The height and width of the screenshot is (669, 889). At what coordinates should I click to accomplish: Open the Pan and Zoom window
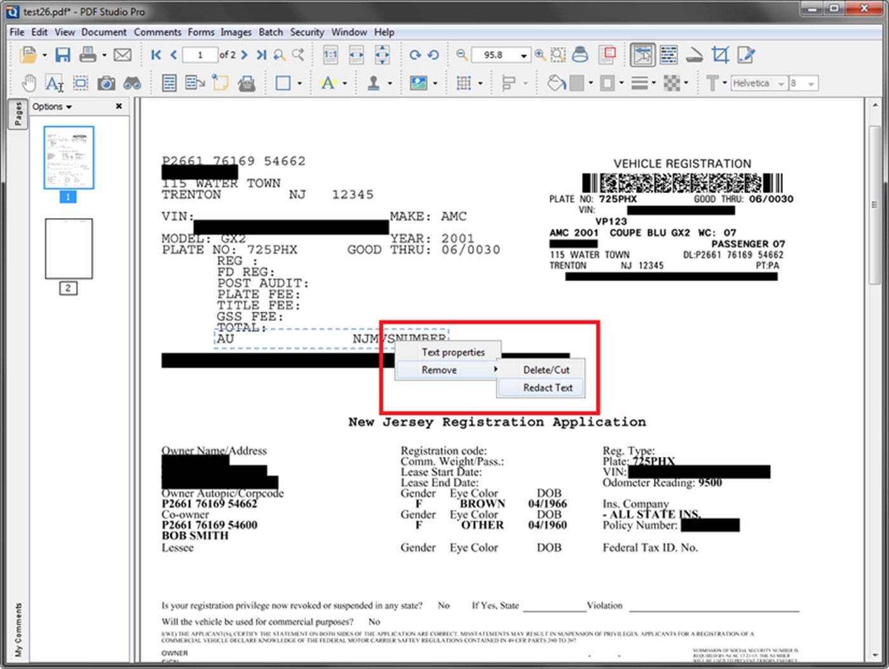608,55
